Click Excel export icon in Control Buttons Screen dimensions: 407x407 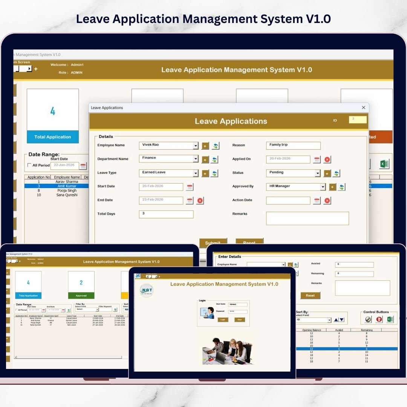pyautogui.click(x=390, y=319)
